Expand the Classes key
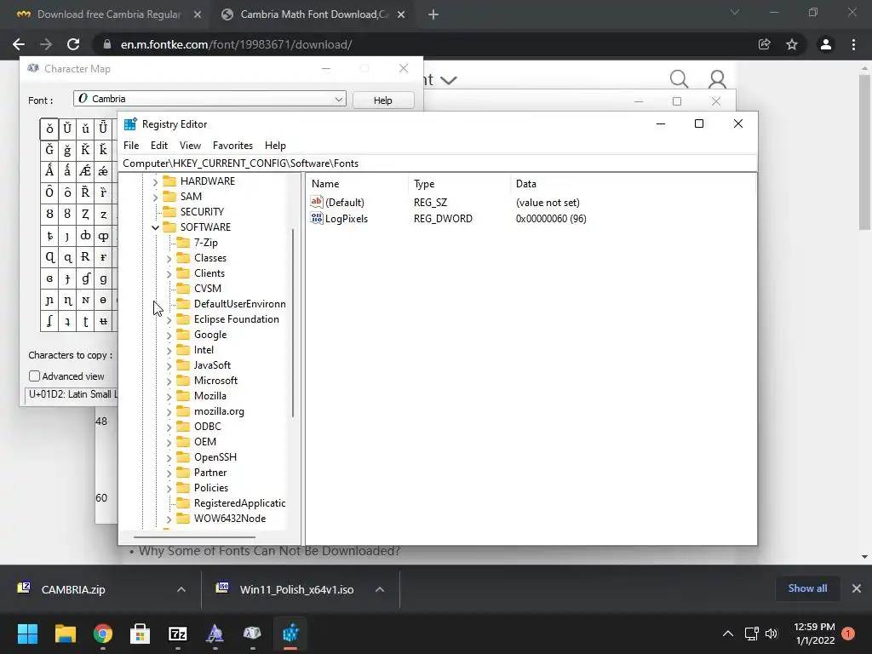The height and width of the screenshot is (654, 872). click(169, 259)
